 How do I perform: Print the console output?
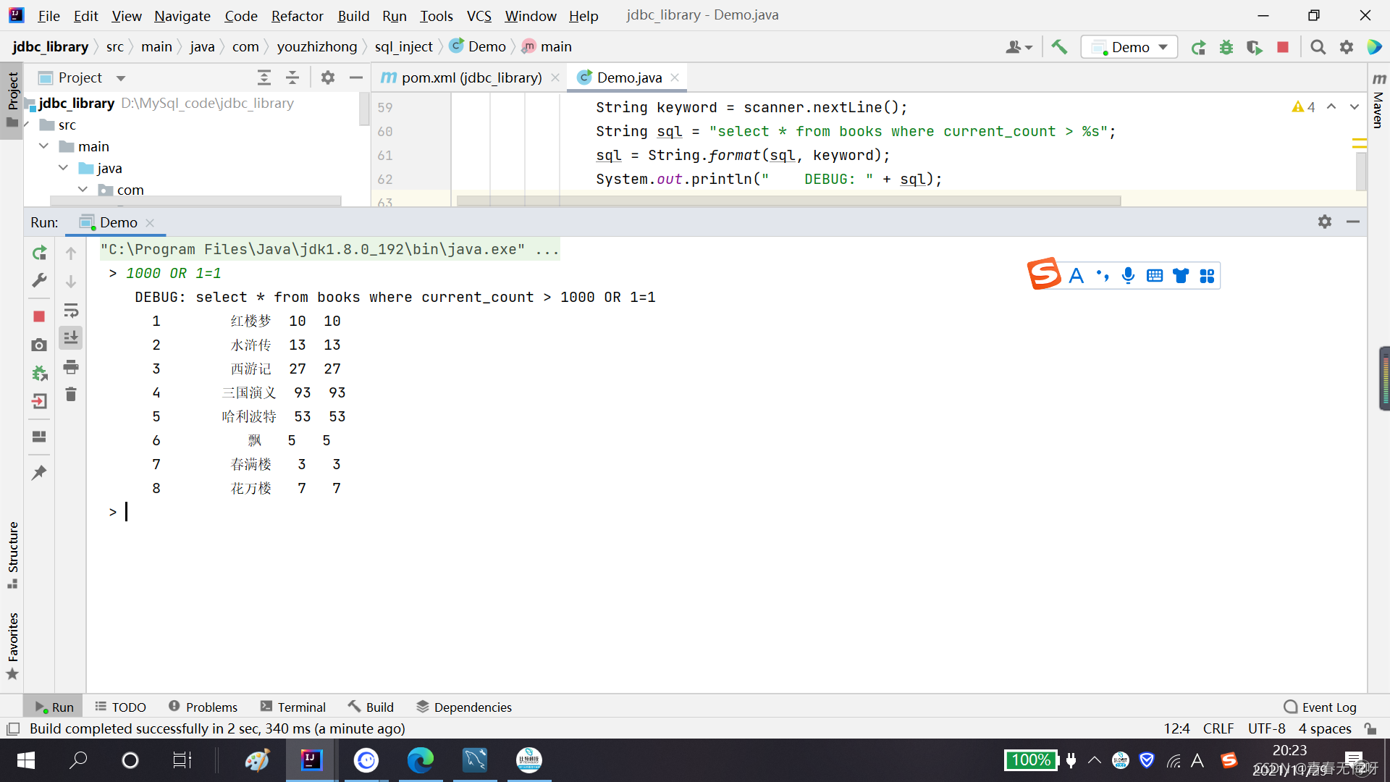(71, 367)
